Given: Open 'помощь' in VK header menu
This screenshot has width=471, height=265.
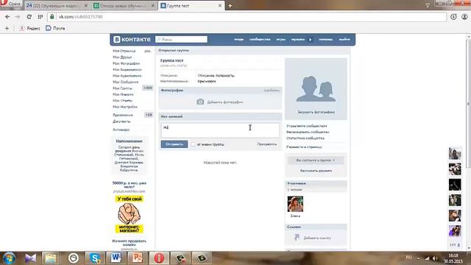Looking at the screenshot, I should click(x=325, y=39).
